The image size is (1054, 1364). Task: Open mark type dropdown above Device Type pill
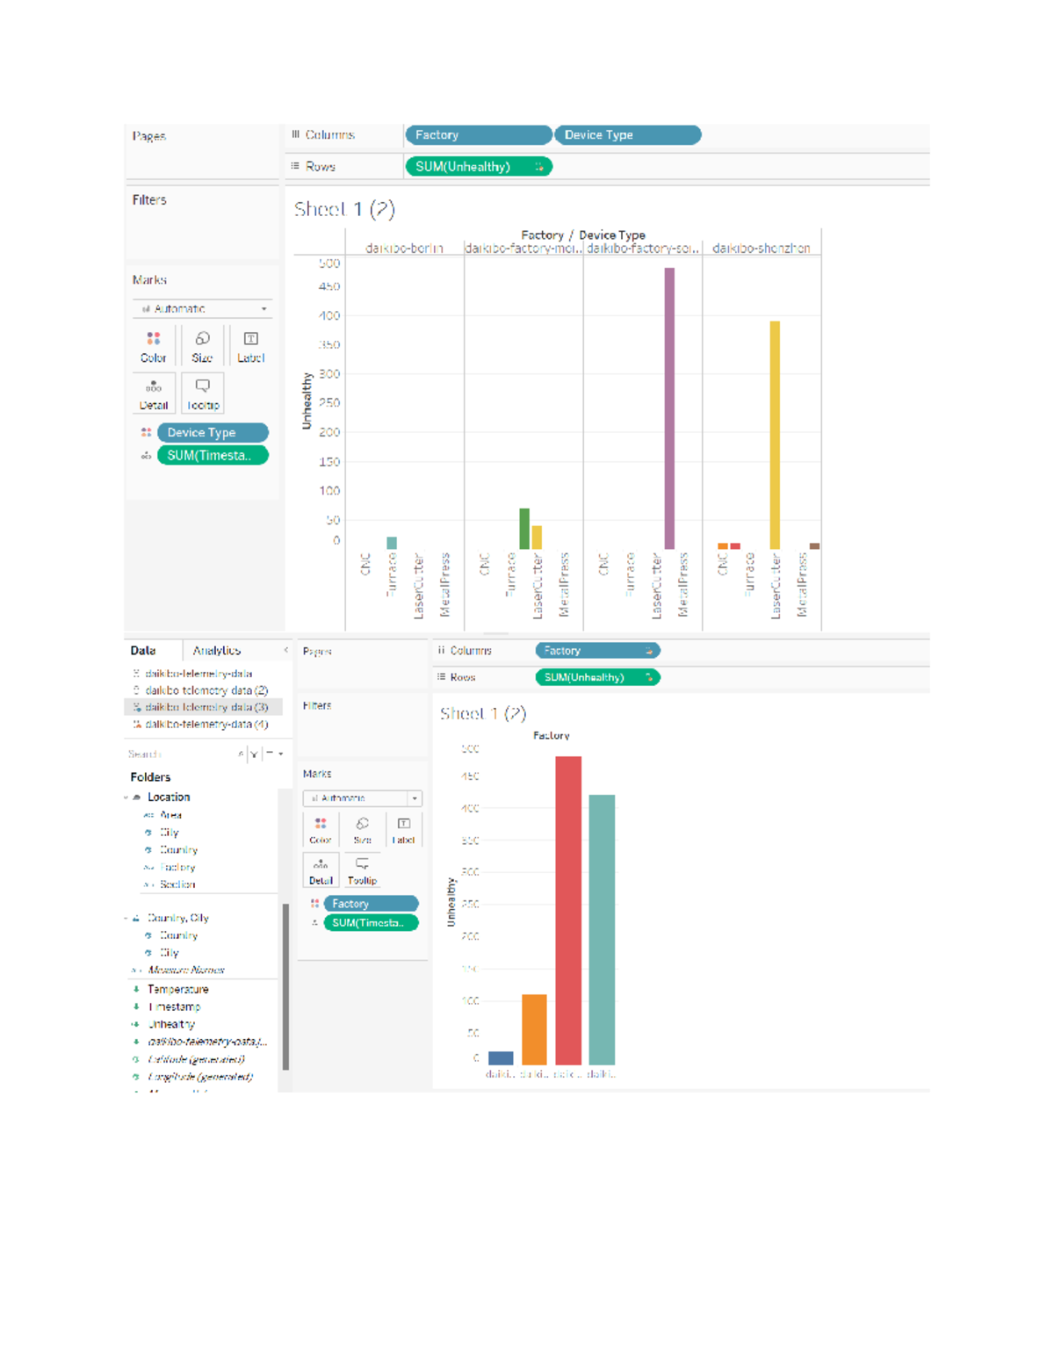[203, 308]
